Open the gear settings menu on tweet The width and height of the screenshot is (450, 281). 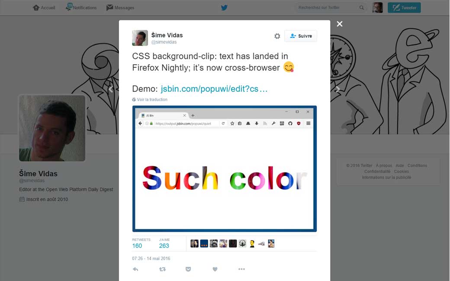pyautogui.click(x=277, y=36)
